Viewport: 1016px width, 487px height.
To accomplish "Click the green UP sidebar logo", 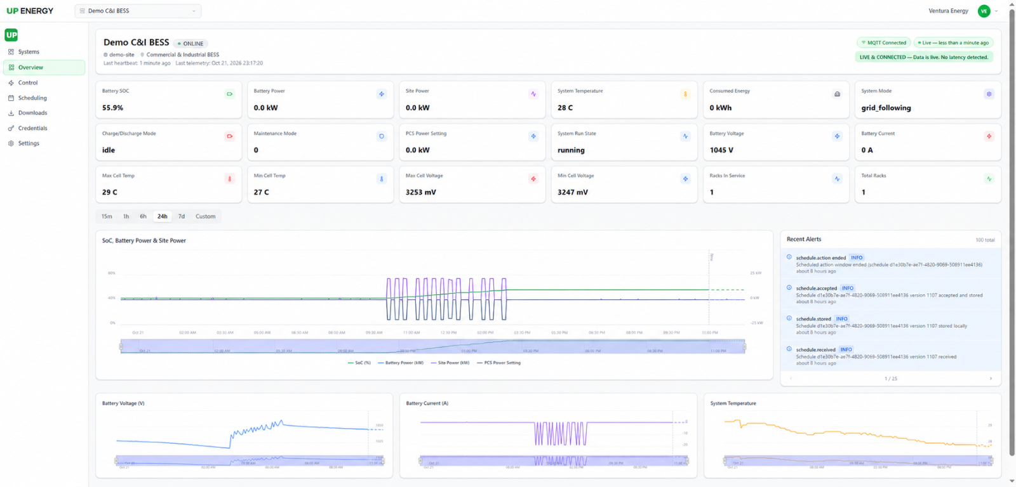I will (x=11, y=35).
